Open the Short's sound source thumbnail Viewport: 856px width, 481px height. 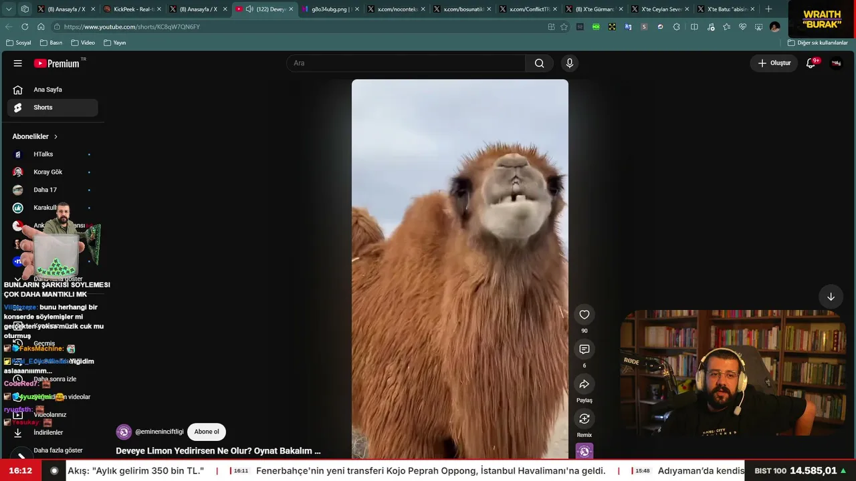(x=584, y=452)
